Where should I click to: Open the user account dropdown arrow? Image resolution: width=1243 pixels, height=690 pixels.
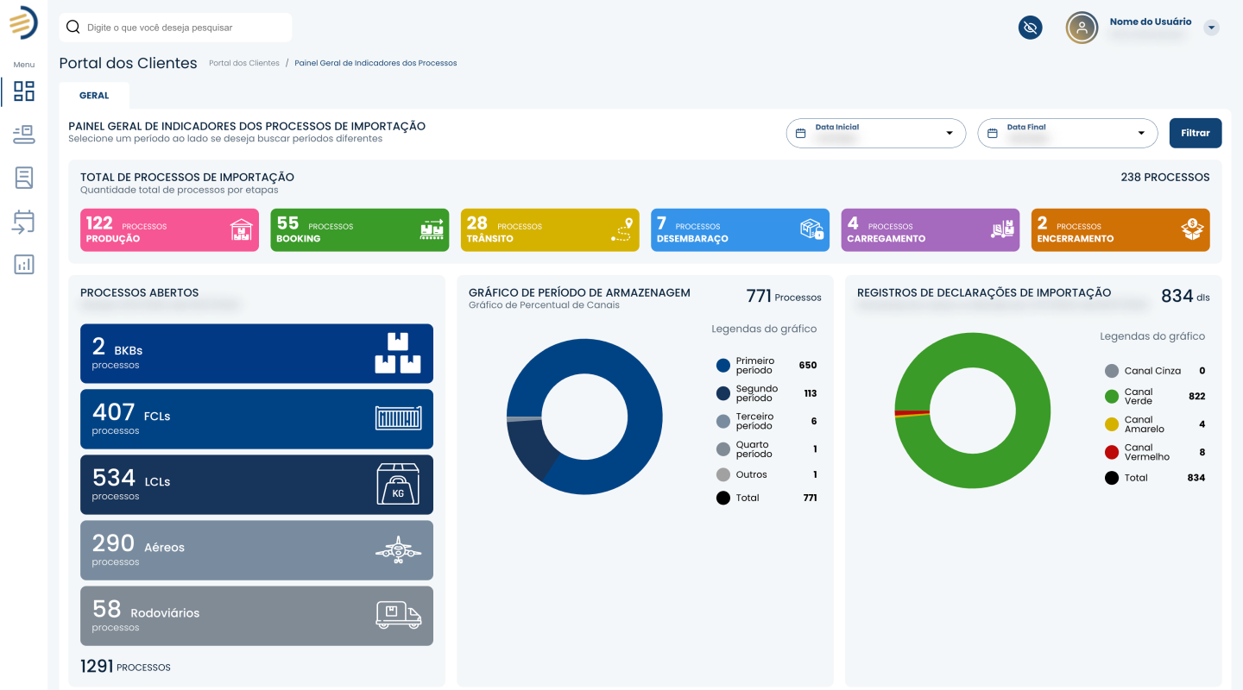(x=1211, y=28)
